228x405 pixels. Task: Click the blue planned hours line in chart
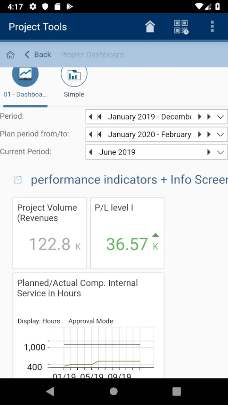(x=102, y=345)
